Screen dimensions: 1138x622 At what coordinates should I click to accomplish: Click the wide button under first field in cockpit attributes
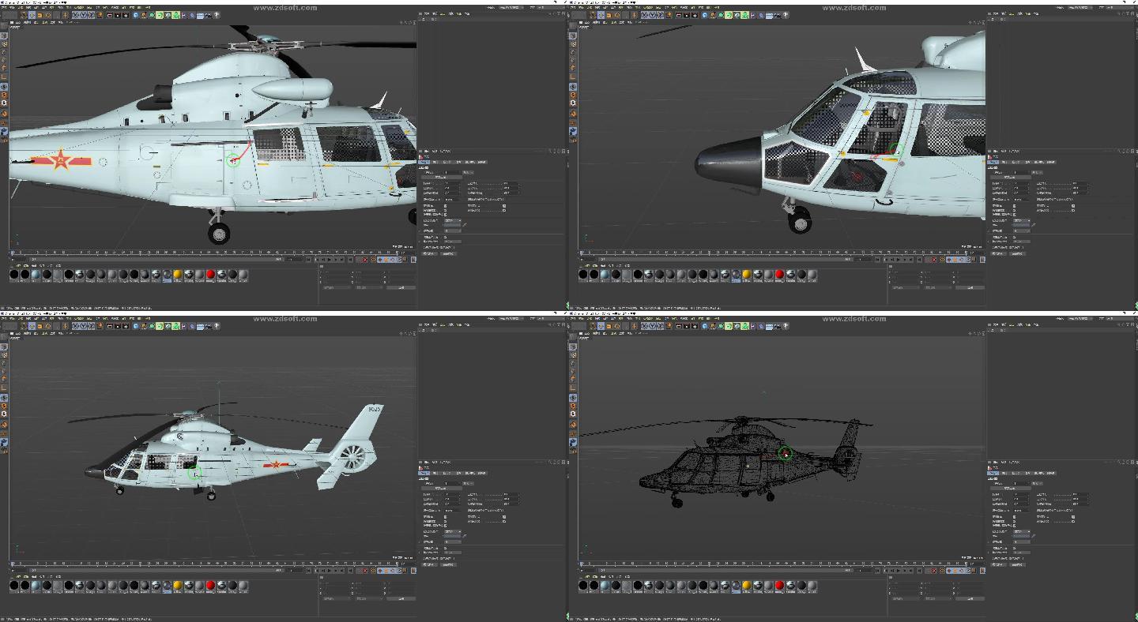1011,178
